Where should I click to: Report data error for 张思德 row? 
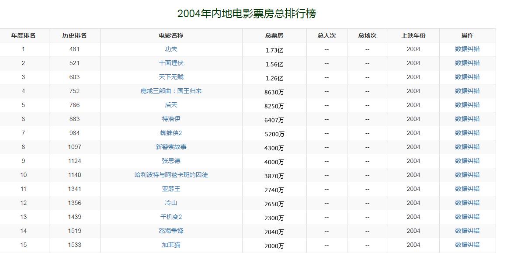pyautogui.click(x=467, y=161)
